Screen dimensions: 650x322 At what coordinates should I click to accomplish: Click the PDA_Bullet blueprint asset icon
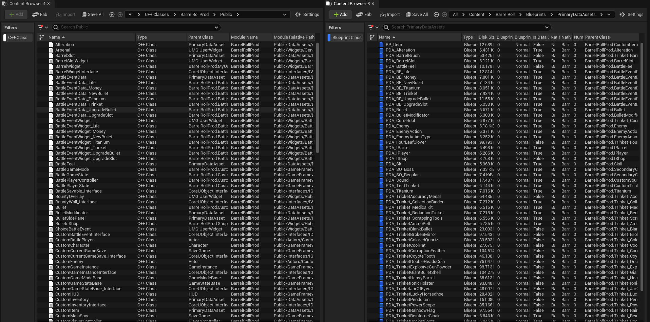[x=381, y=110]
